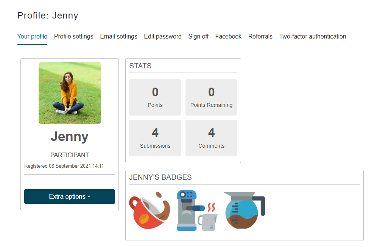Switch to the Your profile tab

(32, 37)
